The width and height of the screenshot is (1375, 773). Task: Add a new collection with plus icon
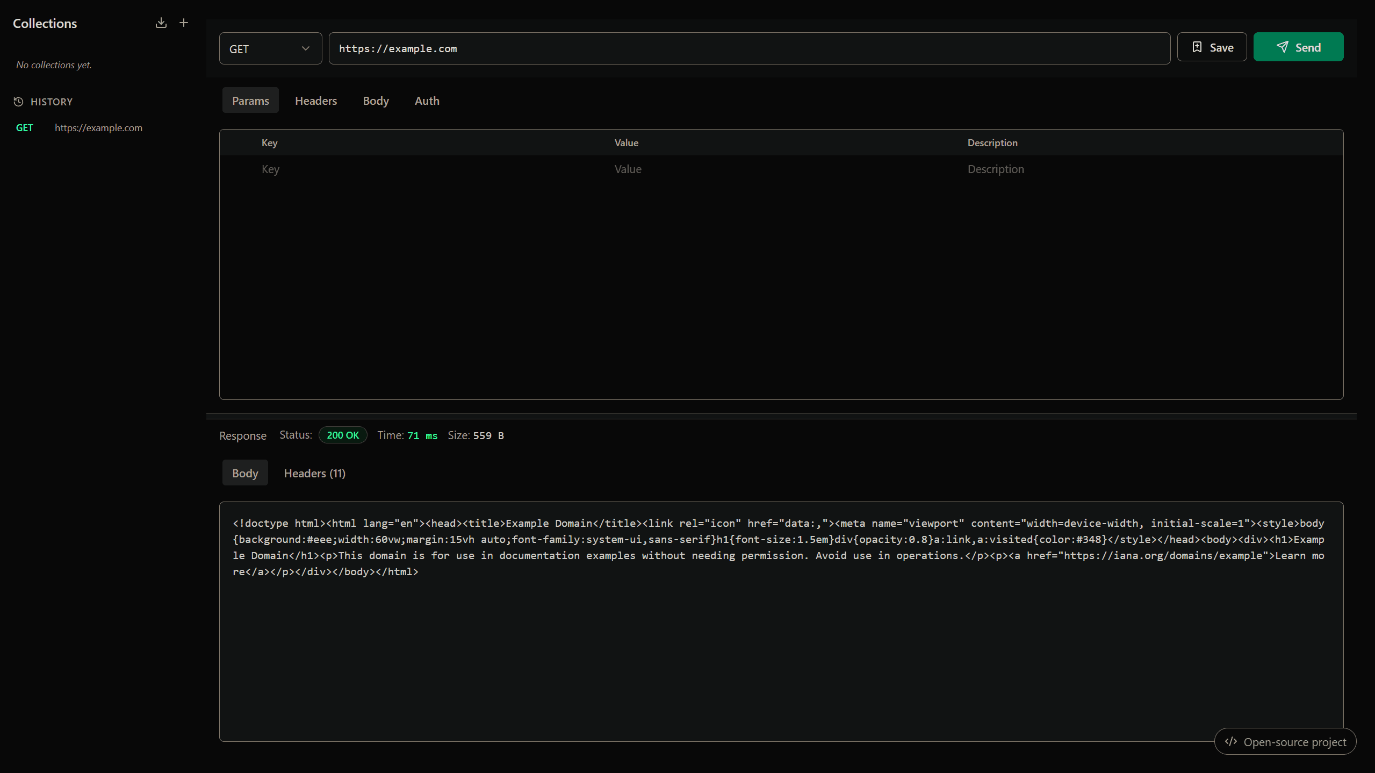pyautogui.click(x=184, y=23)
